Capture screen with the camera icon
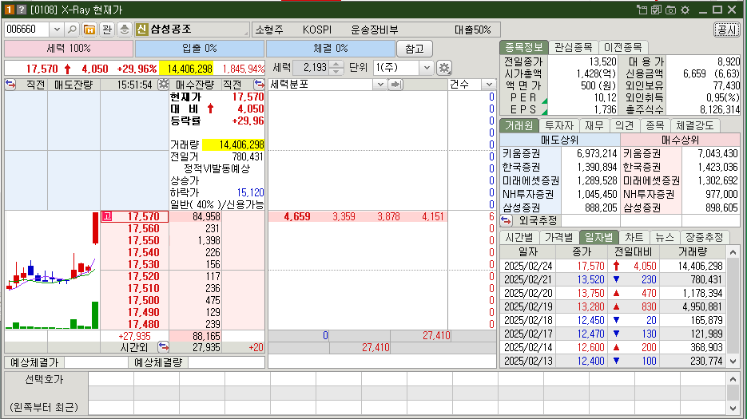Viewport: 747px width, 419px height. pyautogui.click(x=671, y=10)
